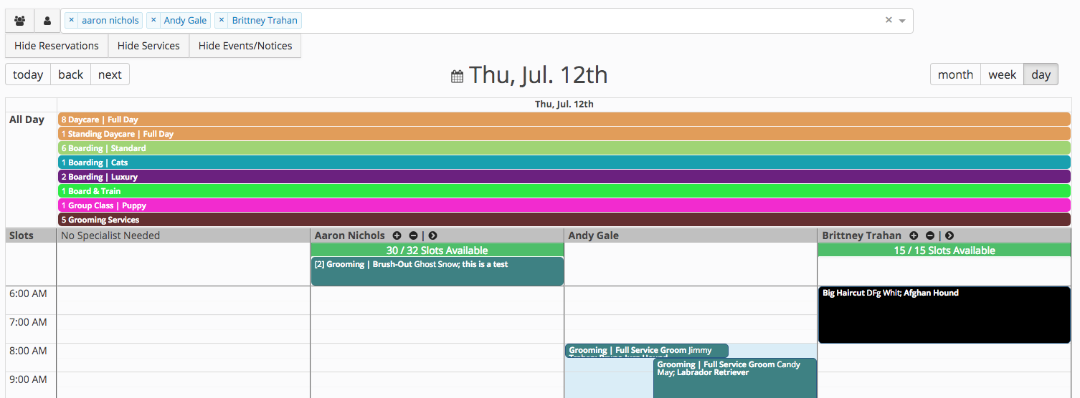Open the 6 Boarding Standard bar
This screenshot has height=398, width=1080.
point(564,148)
